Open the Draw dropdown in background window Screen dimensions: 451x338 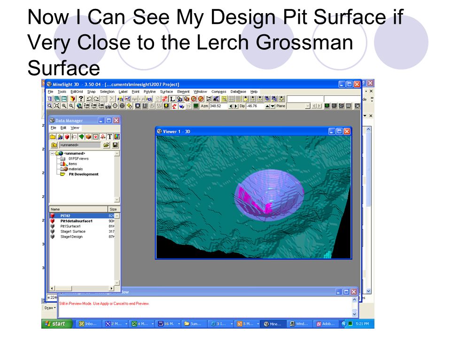tap(49, 308)
